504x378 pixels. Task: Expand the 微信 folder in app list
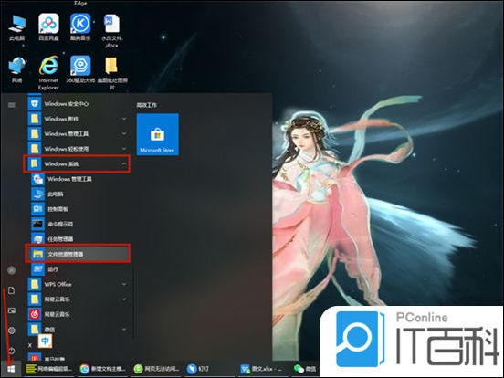[78, 330]
